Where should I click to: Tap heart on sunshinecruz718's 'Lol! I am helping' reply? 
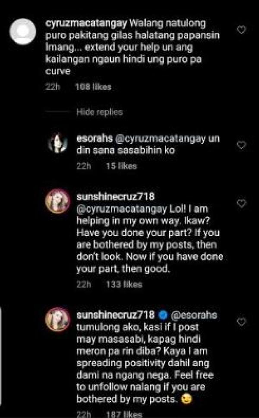click(x=242, y=203)
